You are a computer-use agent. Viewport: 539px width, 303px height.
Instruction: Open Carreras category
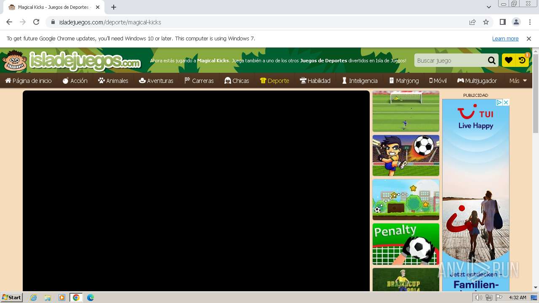(199, 80)
